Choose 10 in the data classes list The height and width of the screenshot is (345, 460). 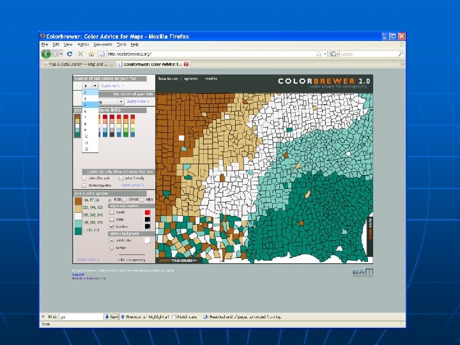[x=90, y=137]
